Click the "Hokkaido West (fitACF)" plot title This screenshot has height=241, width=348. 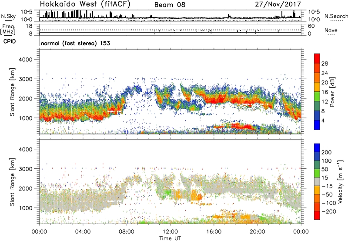pos(85,4)
